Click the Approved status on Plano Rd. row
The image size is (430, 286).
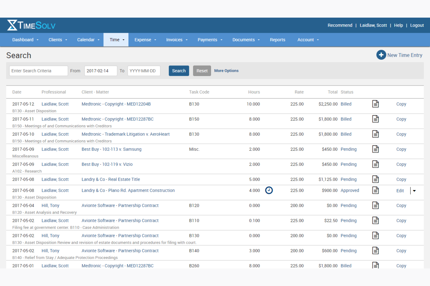(350, 190)
